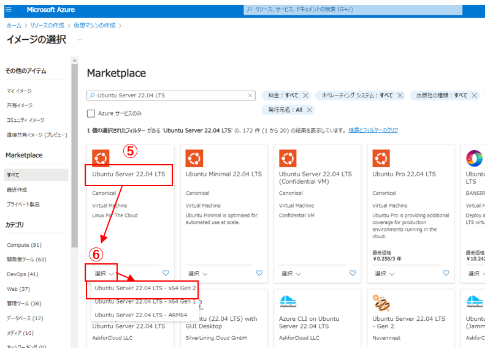Go to 仮想マシンの作成 breadcrumb

[94, 26]
